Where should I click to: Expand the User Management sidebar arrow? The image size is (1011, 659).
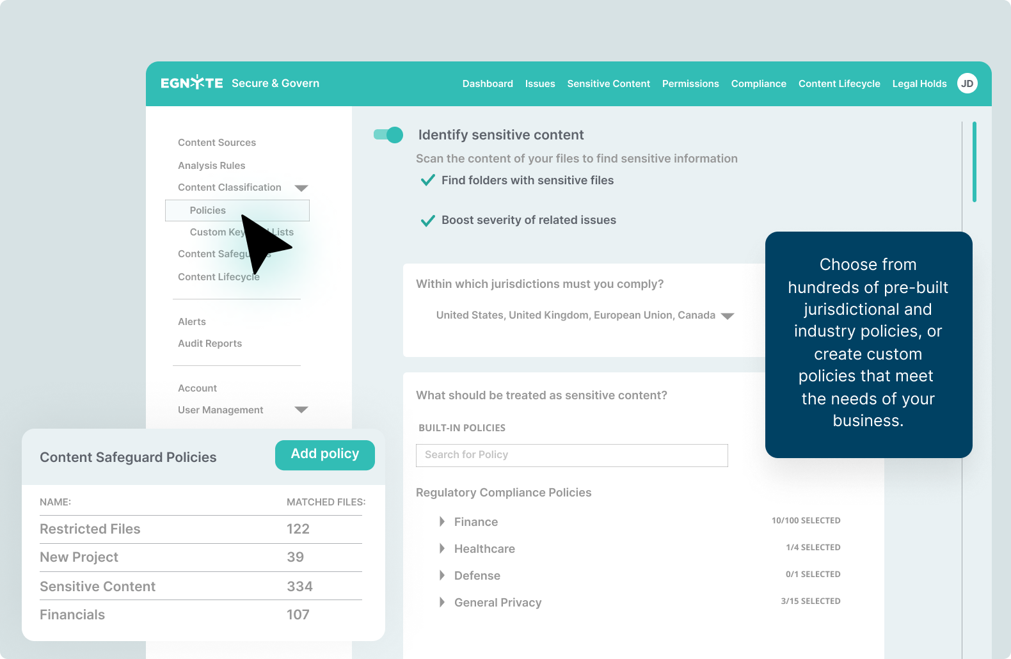click(301, 410)
